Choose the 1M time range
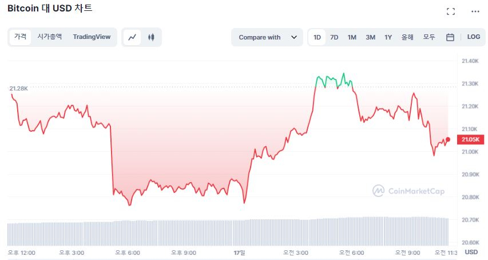The width and height of the screenshot is (488, 260). click(x=352, y=37)
